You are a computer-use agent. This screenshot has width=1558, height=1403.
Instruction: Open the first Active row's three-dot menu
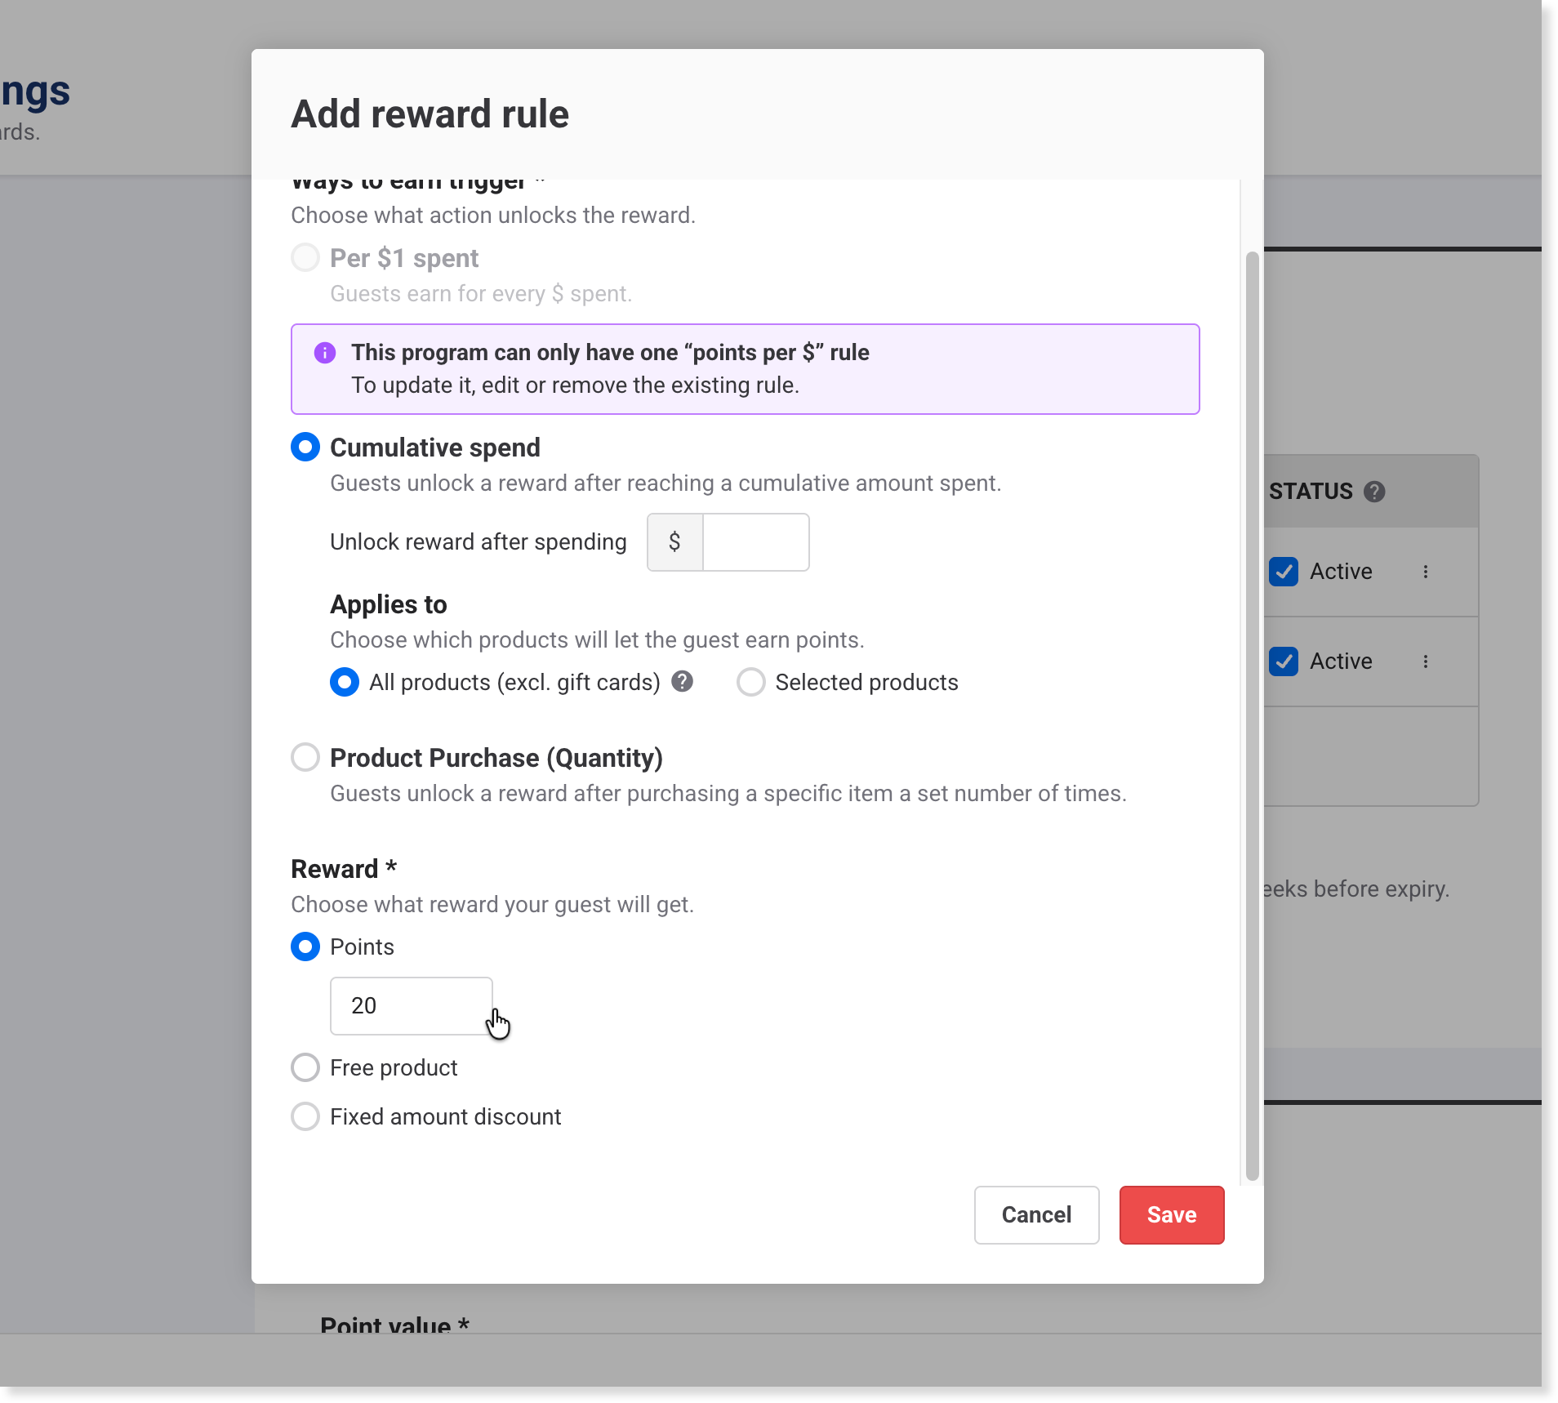coord(1426,572)
